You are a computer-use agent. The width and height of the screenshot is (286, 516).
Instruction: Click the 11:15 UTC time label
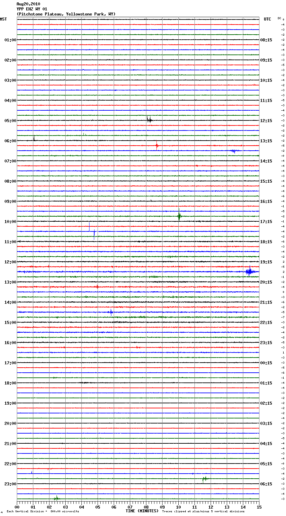coord(266,101)
